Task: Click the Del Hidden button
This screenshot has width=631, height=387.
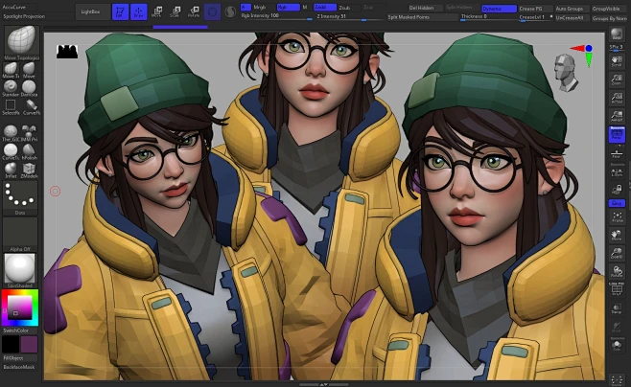Action: 421,8
